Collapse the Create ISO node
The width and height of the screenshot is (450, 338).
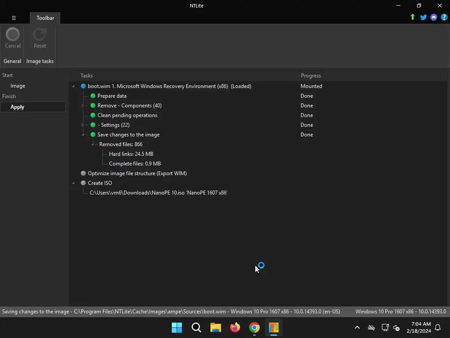tap(73, 183)
